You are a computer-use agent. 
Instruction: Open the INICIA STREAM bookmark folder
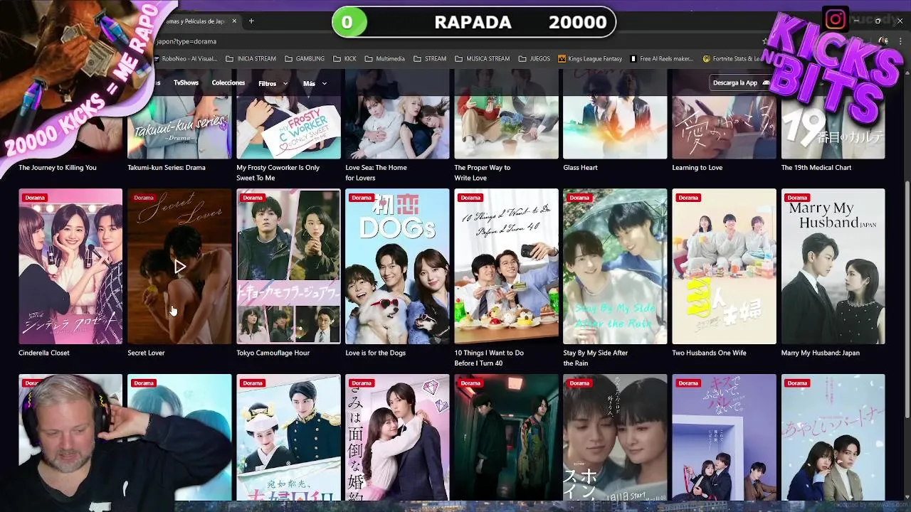(x=251, y=59)
